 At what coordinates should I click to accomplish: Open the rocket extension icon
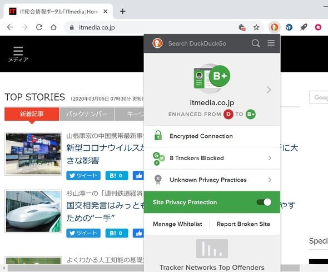pyautogui.click(x=304, y=27)
